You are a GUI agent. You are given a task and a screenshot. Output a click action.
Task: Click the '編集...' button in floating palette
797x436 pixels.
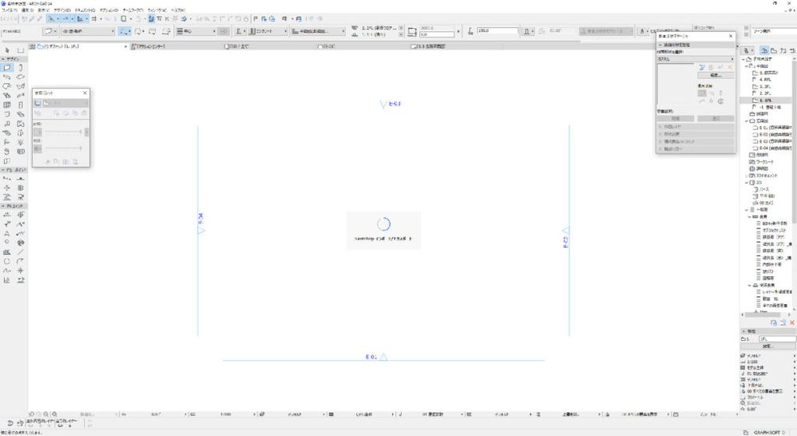716,75
